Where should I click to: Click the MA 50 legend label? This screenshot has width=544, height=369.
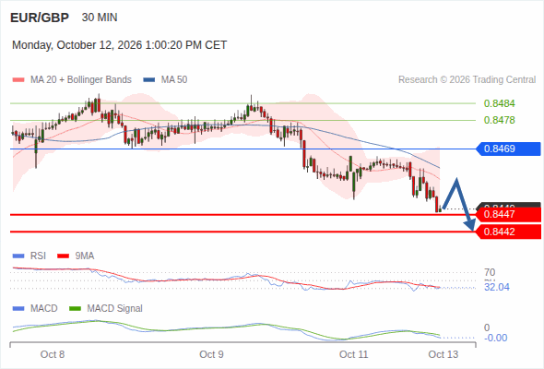coord(174,80)
